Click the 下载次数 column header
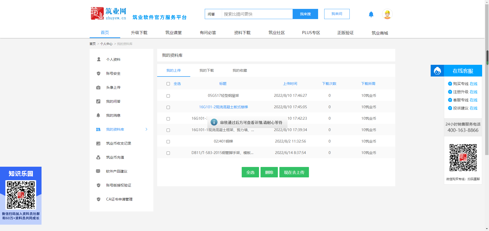This screenshot has width=489, height=231. pyautogui.click(x=329, y=84)
